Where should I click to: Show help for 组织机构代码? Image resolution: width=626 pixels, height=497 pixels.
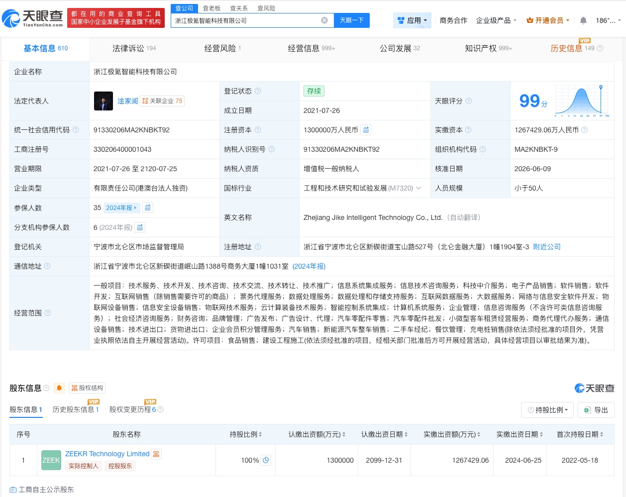pyautogui.click(x=483, y=149)
